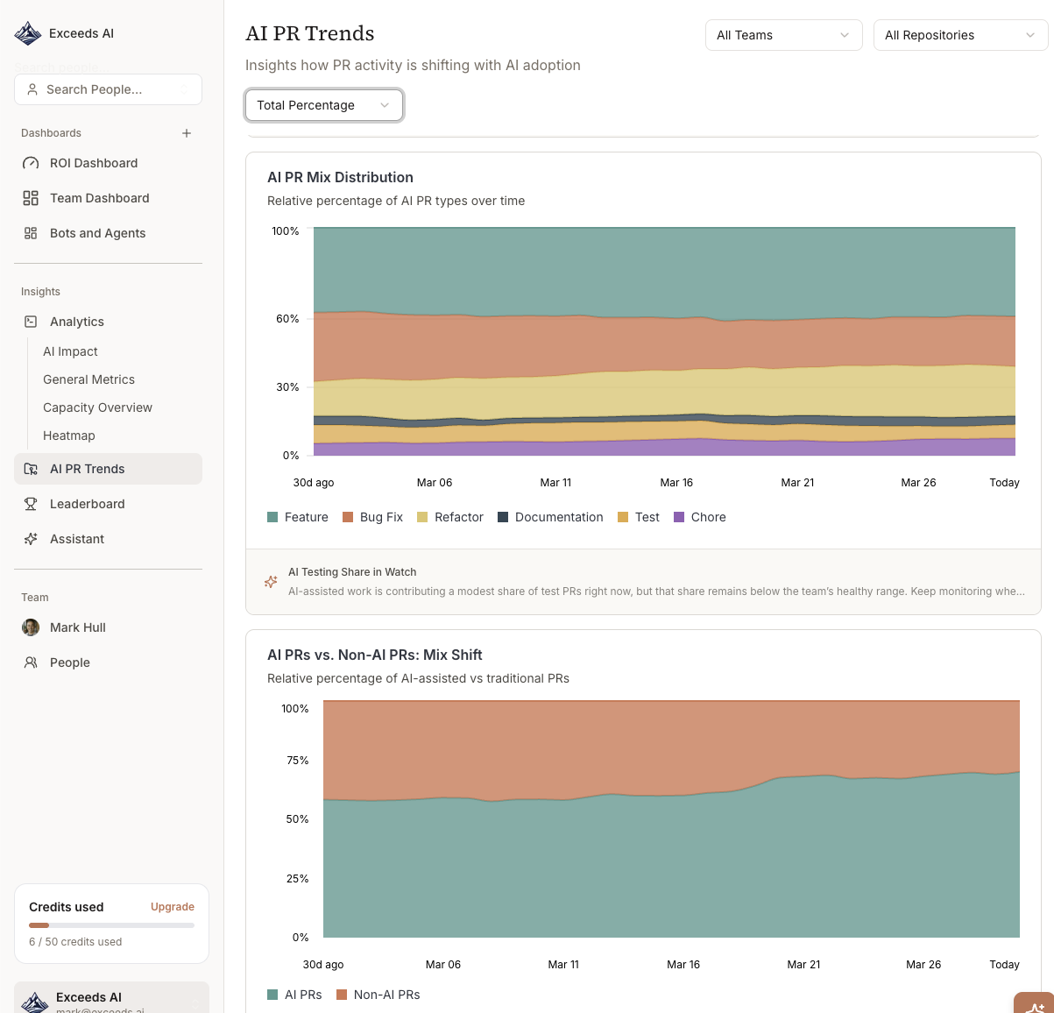The image size is (1054, 1013).
Task: Open the Assistant page
Action: (x=109, y=539)
